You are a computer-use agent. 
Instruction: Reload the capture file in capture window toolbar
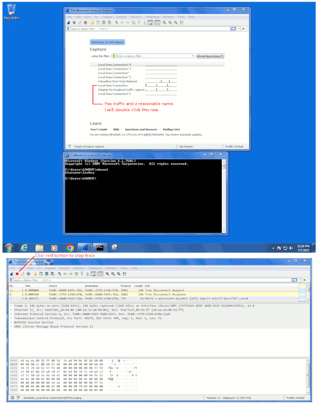pyautogui.click(x=52, y=274)
